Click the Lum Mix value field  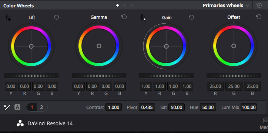[249, 108]
